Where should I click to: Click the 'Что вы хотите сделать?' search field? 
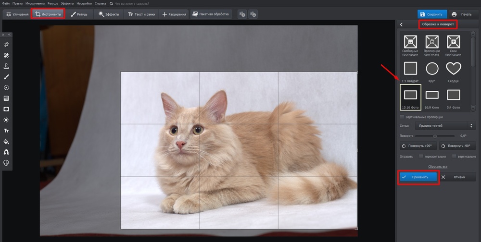(x=131, y=3)
